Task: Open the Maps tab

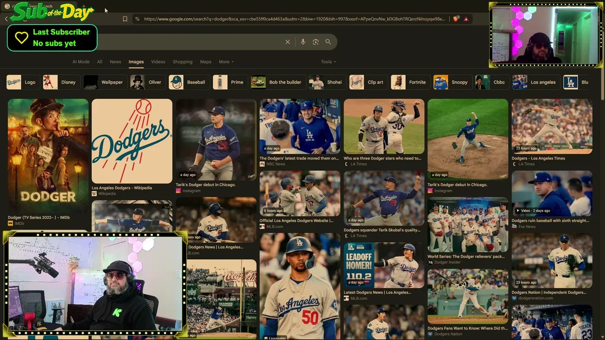Action: pos(206,62)
